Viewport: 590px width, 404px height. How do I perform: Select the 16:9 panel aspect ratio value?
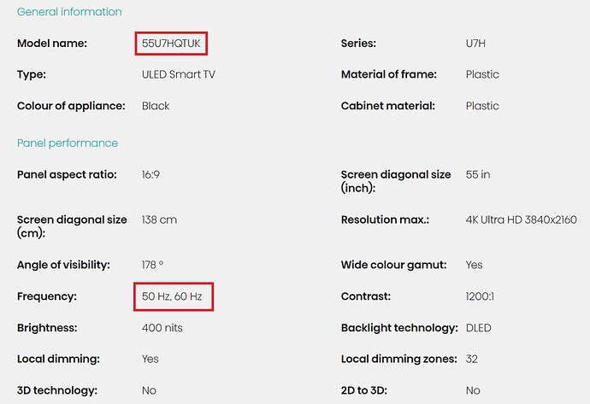150,175
